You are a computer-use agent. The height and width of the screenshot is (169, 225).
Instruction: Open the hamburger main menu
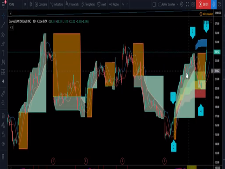3,4
